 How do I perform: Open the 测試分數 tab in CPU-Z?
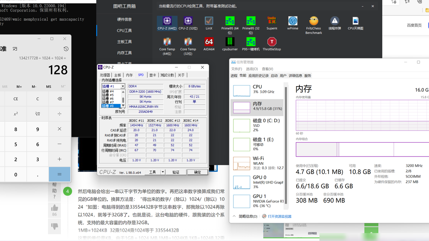167,75
